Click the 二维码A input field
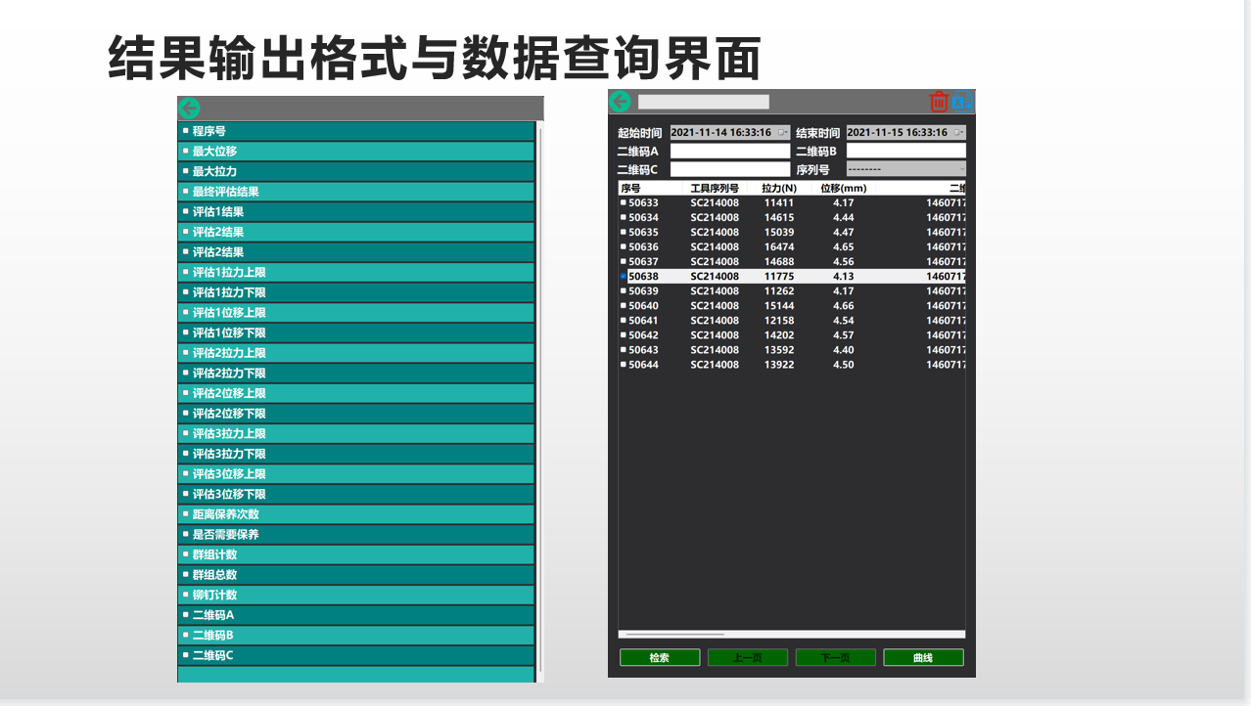1251x706 pixels. (729, 152)
